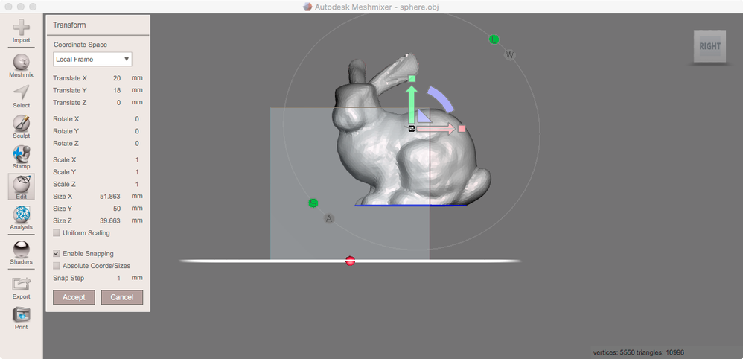Open the Import tool

(x=22, y=31)
